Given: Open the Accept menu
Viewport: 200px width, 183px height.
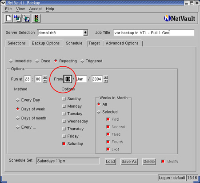Looking at the screenshot, I should (36, 9).
